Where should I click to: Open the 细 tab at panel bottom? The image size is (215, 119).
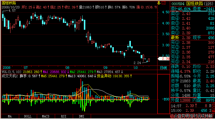click(172, 116)
